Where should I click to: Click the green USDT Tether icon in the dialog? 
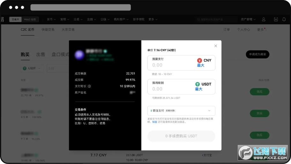pos(198,84)
